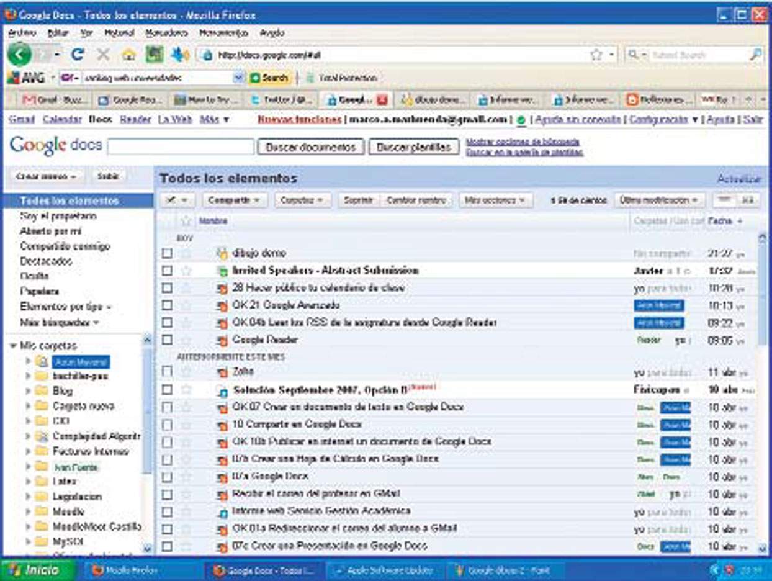This screenshot has width=772, height=581.
Task: Reload the page with the refresh icon
Action: 78,55
